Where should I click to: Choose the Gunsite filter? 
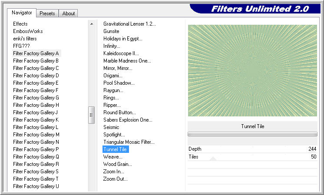click(111, 31)
